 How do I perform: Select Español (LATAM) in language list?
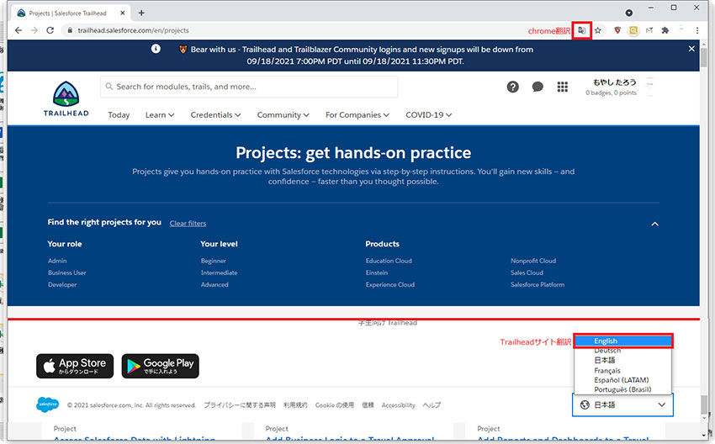coord(622,380)
